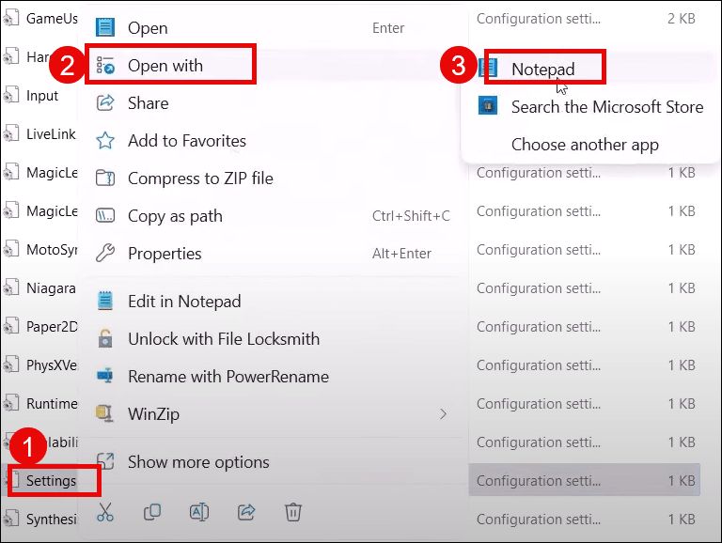Choose Unlock with File Locksmith
Screen dimensions: 722x543
pyautogui.click(x=223, y=339)
